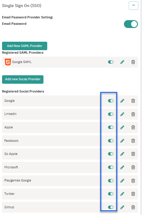Disable the Github provider switch
The image size is (142, 215).
click(x=111, y=207)
